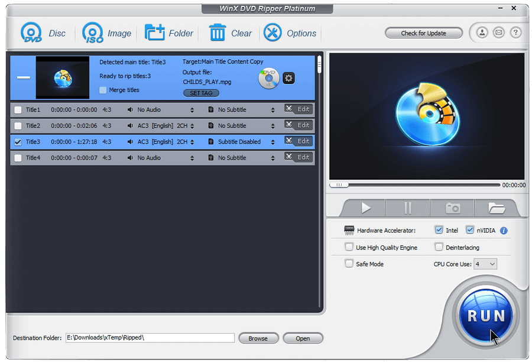The height and width of the screenshot is (362, 532).
Task: Click the Title1 audio speaker icon
Action: point(130,109)
